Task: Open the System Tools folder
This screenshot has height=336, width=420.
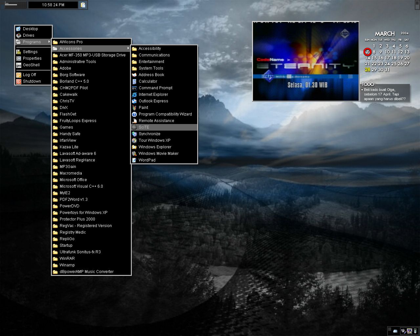Action: point(164,68)
